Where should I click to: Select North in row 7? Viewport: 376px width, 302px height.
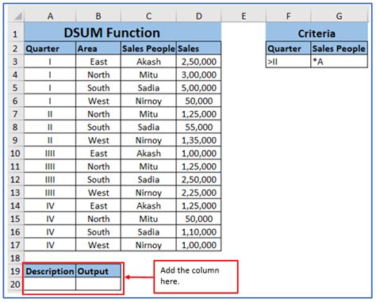[98, 114]
